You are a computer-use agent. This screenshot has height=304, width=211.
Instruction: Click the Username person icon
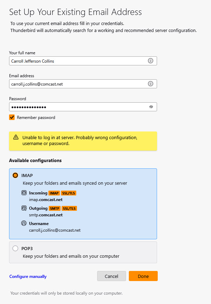[x=24, y=224]
